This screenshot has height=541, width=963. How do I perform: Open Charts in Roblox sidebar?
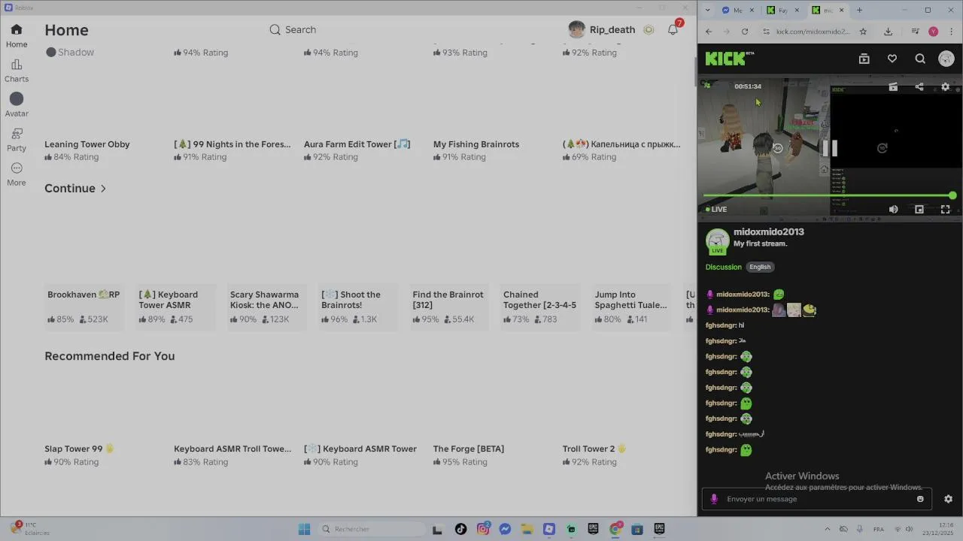coord(17,71)
